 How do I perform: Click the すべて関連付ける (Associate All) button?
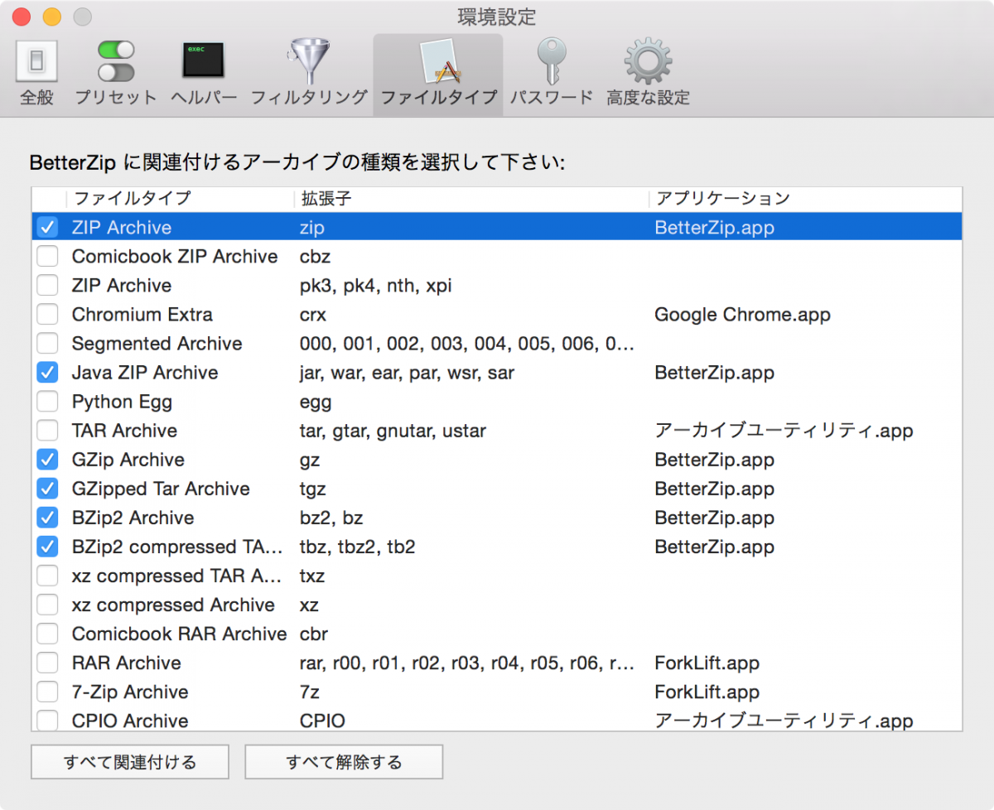coord(129,761)
